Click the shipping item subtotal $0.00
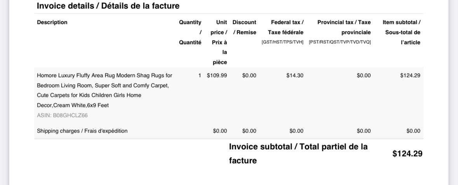 pos(413,131)
